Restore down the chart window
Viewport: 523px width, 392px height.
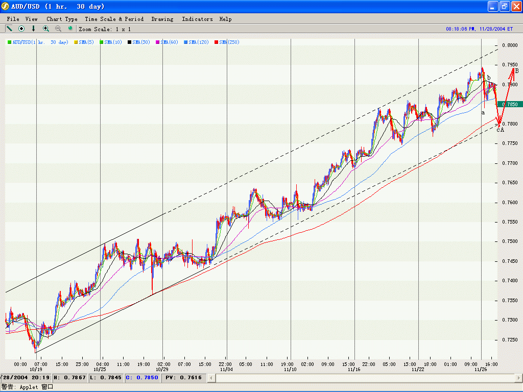coord(504,7)
